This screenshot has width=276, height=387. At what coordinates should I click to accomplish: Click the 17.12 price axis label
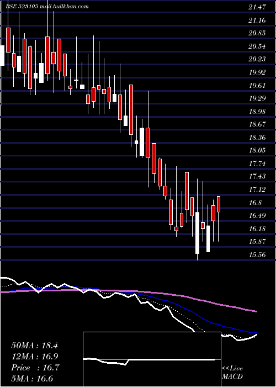[x=257, y=190]
